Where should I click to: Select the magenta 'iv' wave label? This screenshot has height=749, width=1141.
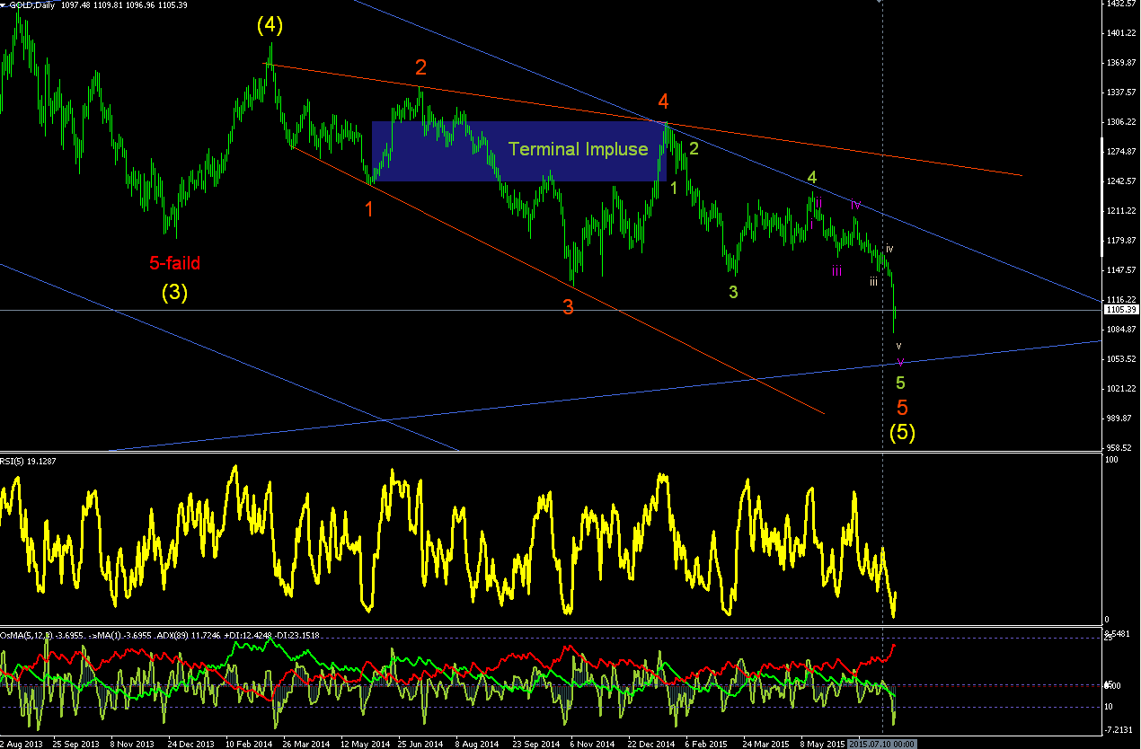click(856, 205)
